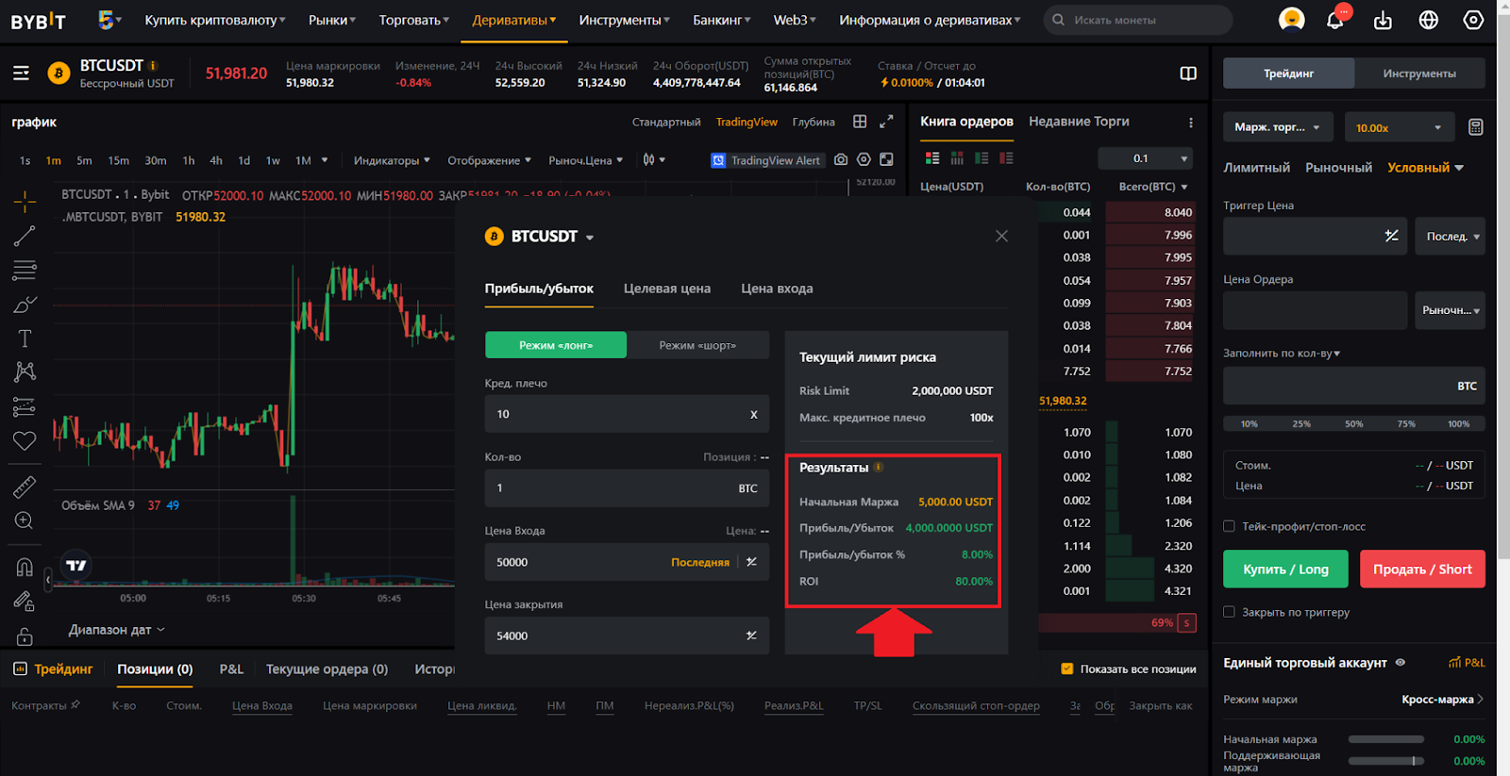Open the Недавние Торги tab
The image size is (1510, 776).
(x=1079, y=122)
